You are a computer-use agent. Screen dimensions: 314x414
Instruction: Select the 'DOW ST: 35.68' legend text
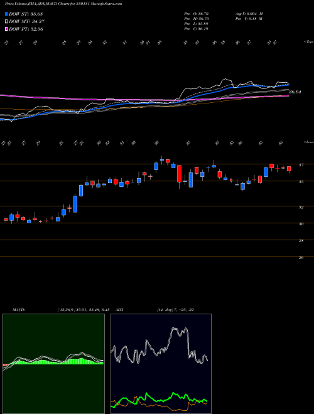click(x=26, y=14)
